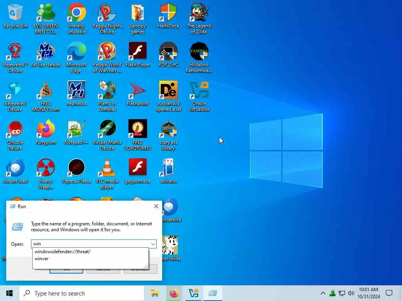Open File Explorer from taskbar
The height and width of the screenshot is (301, 402).
coord(155,293)
